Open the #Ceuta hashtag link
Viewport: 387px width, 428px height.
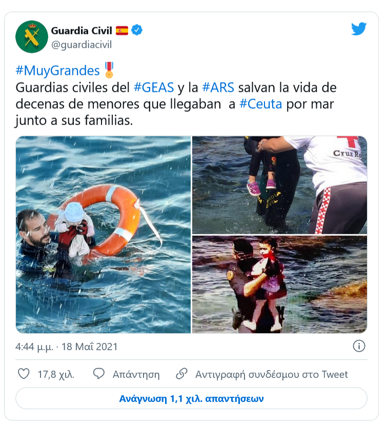point(260,104)
